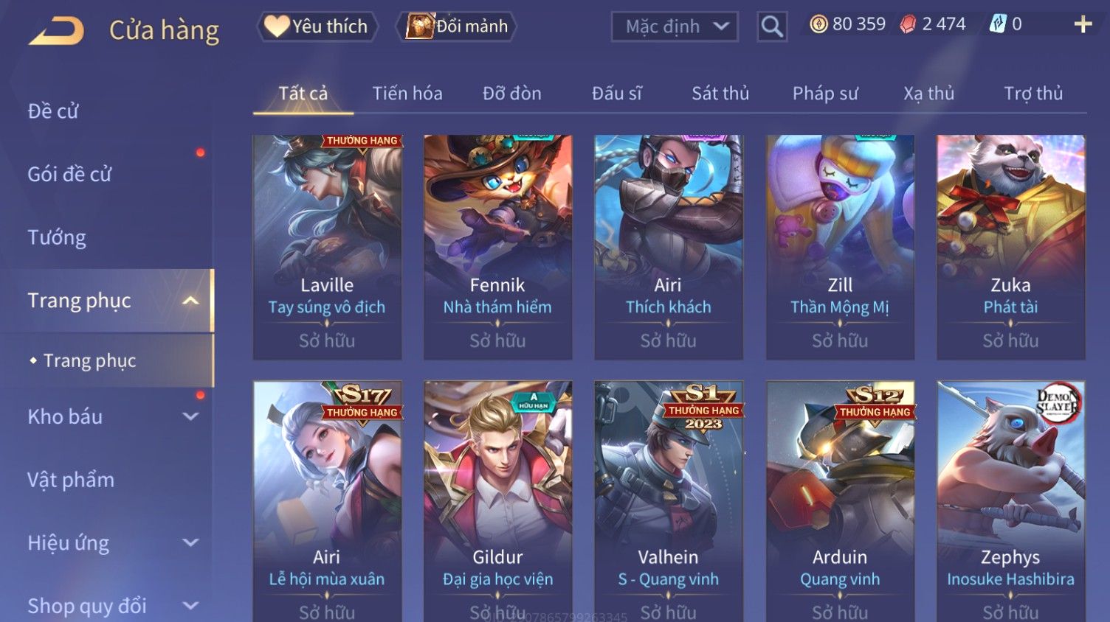Viewport: 1110px width, 622px height.
Task: Go to Tướng in the sidebar
Action: (x=57, y=237)
